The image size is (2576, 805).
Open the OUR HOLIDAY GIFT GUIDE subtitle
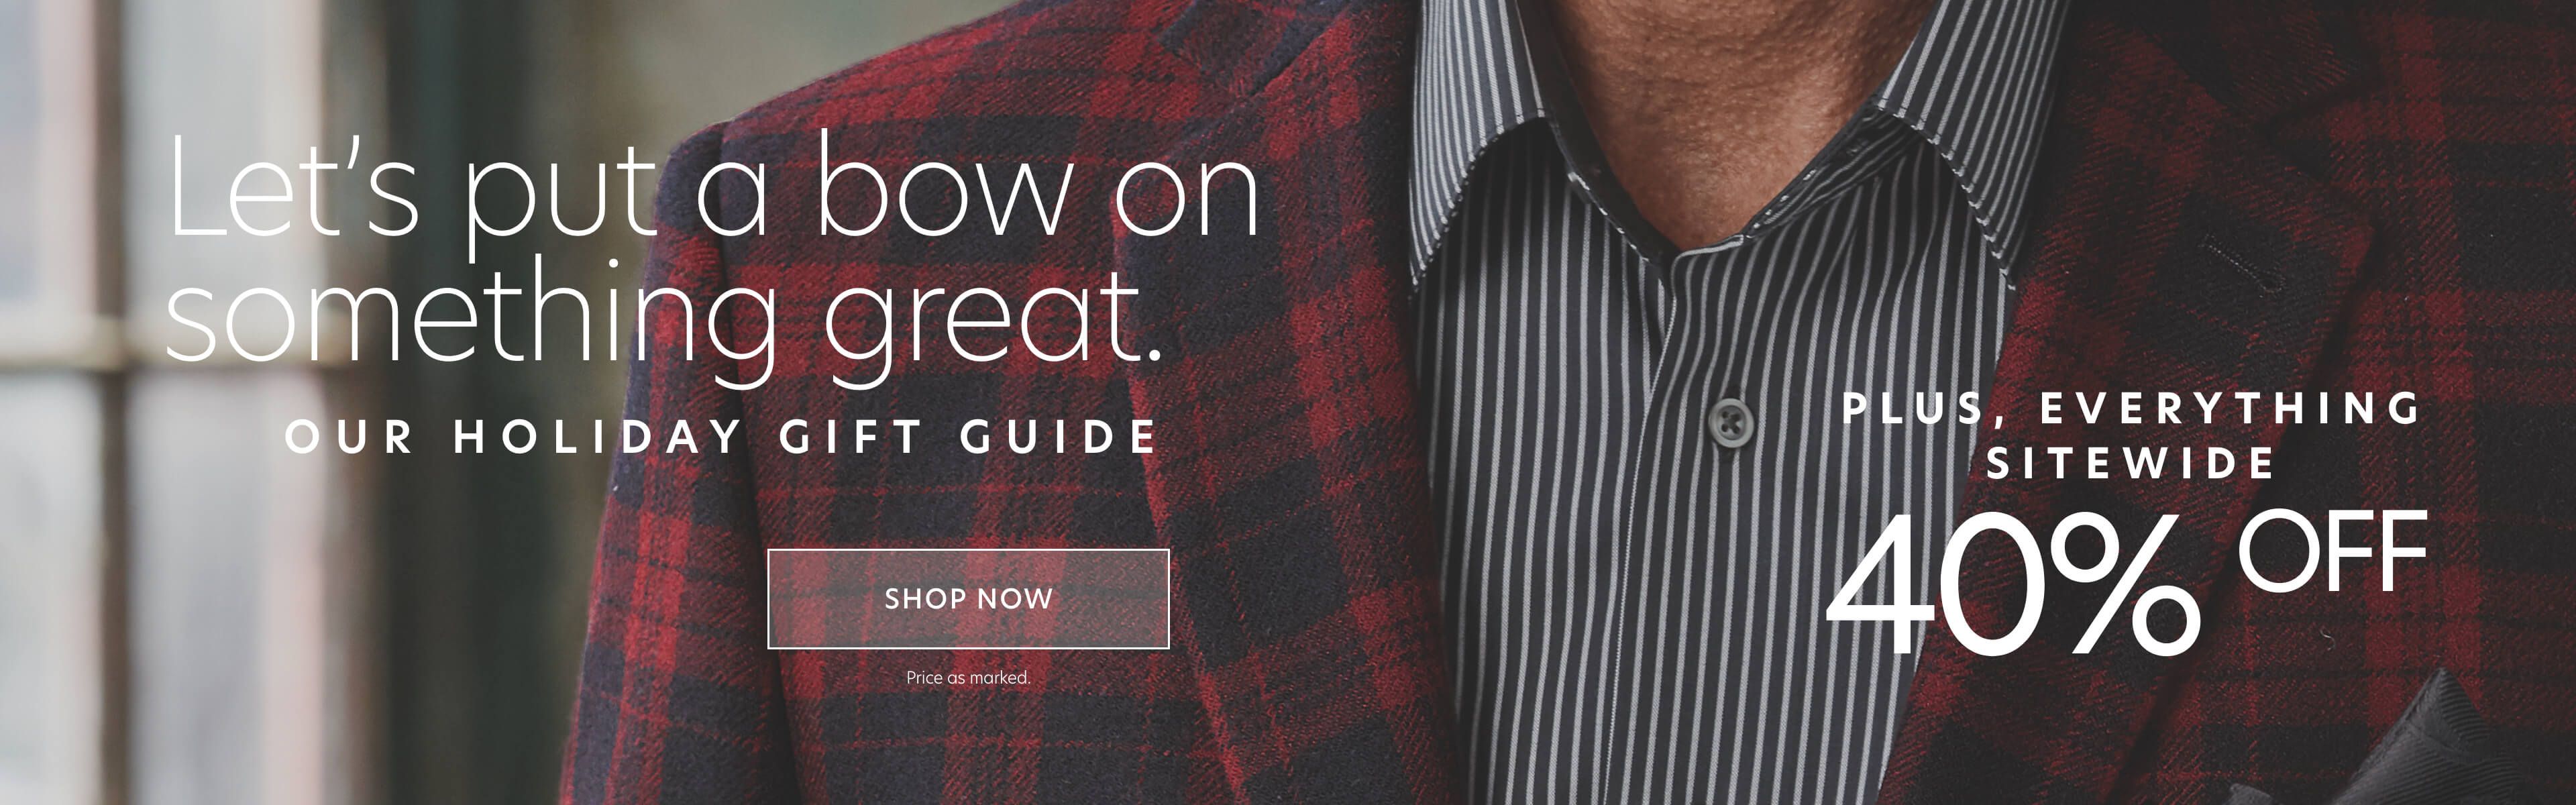point(722,437)
